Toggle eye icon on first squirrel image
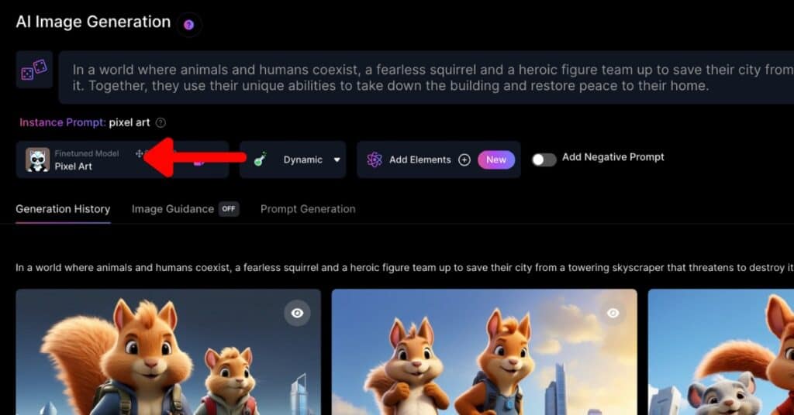 (297, 313)
